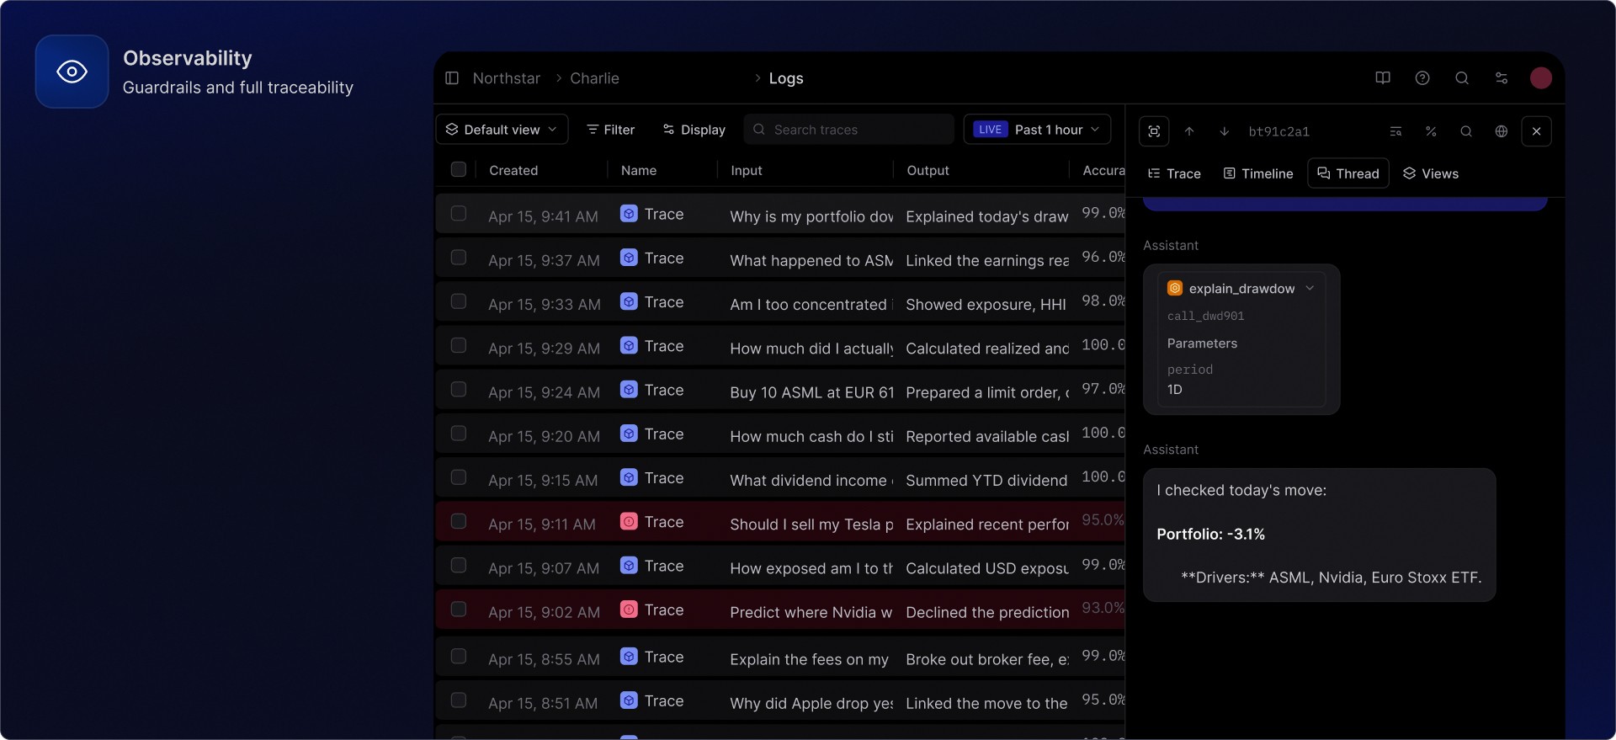Open the Views tab

click(1431, 173)
